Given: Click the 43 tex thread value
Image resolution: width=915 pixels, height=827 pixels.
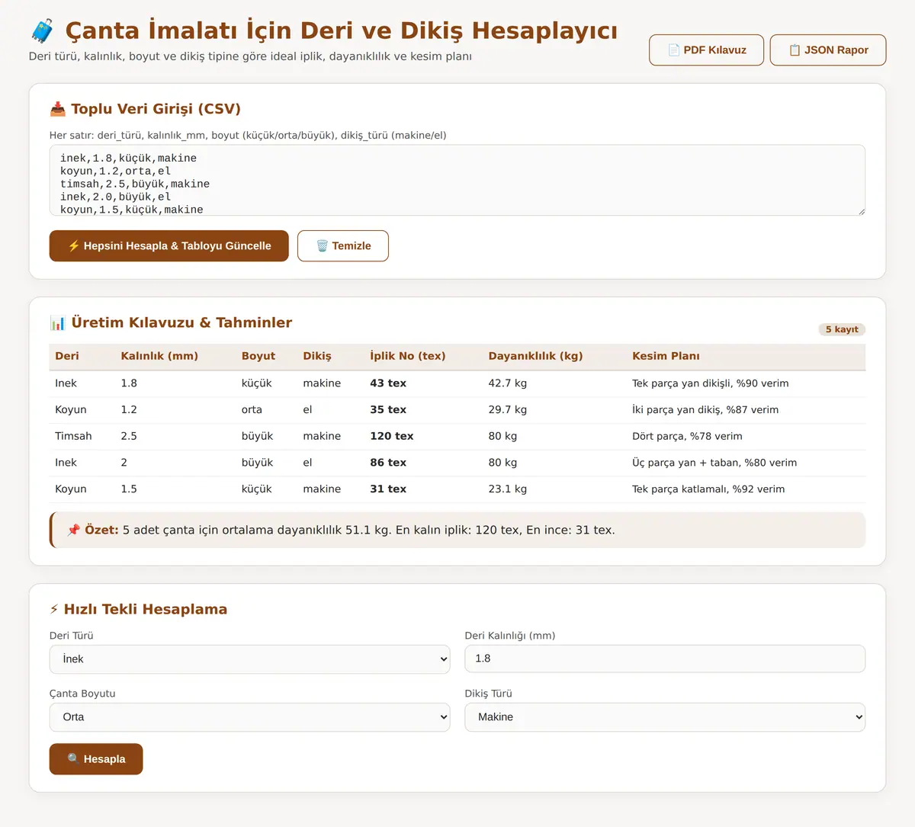Looking at the screenshot, I should point(388,383).
